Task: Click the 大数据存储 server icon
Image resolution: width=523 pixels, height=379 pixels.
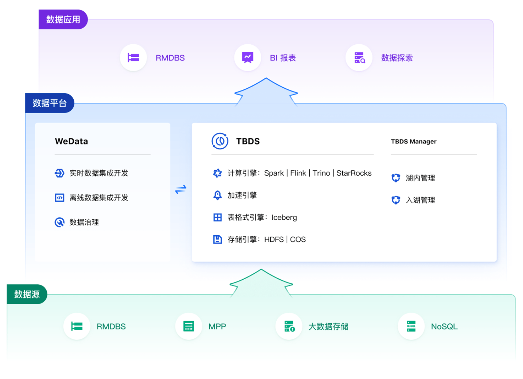Action: [289, 326]
